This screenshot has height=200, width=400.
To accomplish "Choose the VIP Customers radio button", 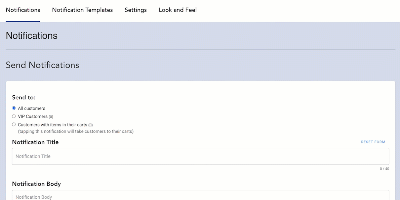I will coord(14,116).
